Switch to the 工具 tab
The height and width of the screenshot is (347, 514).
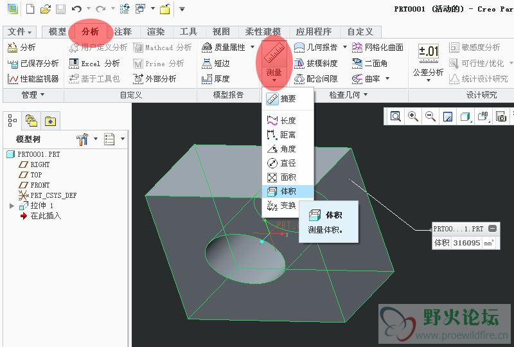click(188, 32)
